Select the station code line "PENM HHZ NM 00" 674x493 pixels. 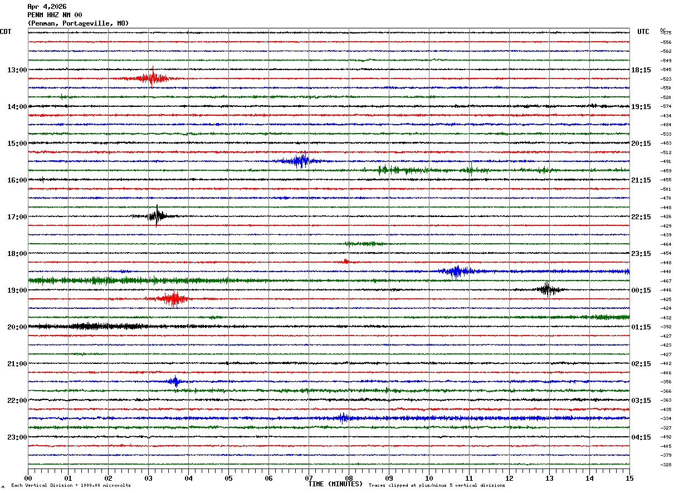(55, 15)
